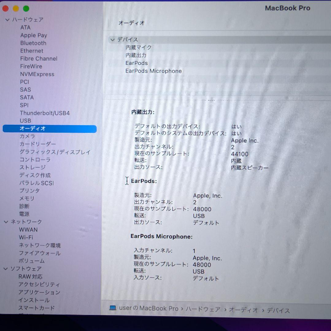331x331 pixels.
Task: Open Wi-Fi under network section
Action: pos(26,238)
